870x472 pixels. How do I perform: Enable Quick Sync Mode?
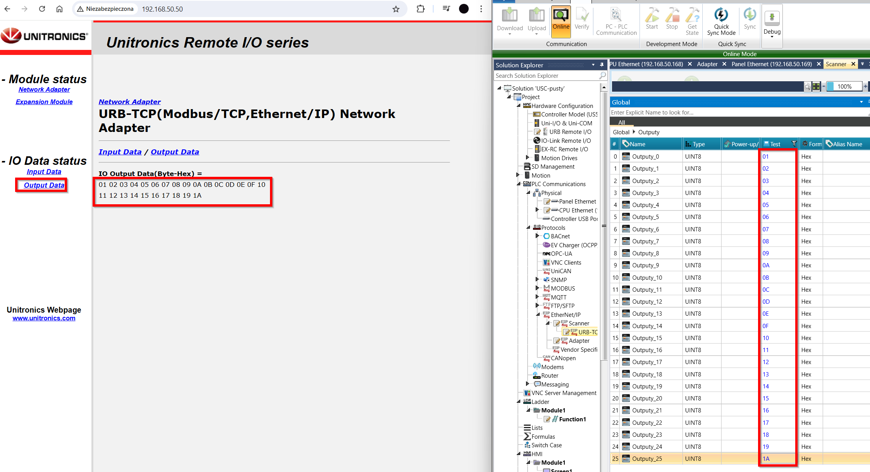coord(721,21)
